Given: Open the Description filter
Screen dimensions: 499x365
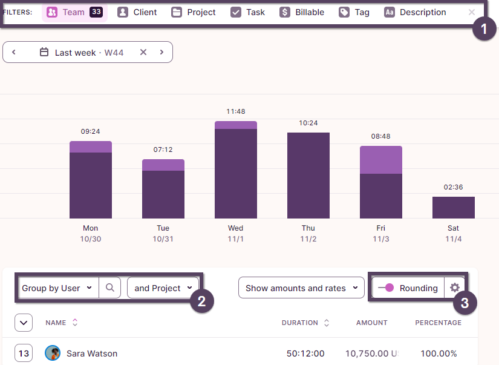Looking at the screenshot, I should (416, 12).
